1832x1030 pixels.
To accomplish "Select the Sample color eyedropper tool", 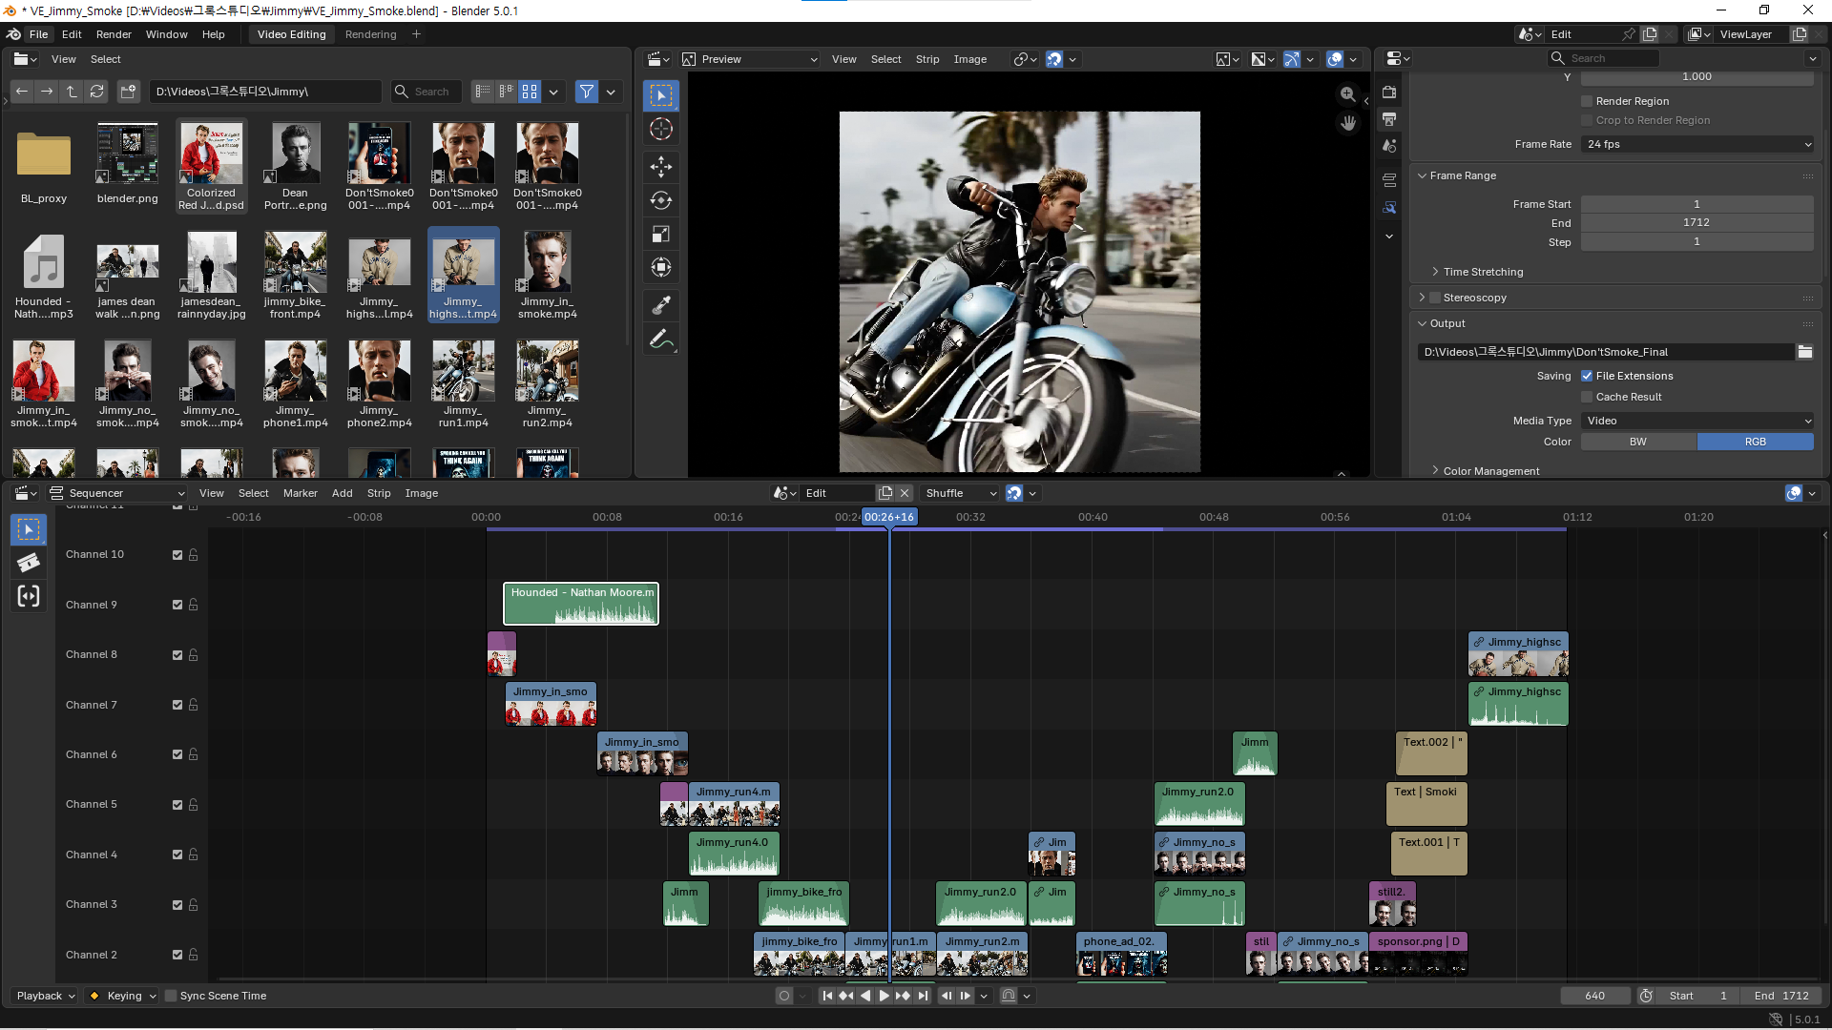I will tap(661, 305).
